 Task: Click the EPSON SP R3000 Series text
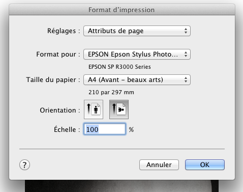[119, 67]
